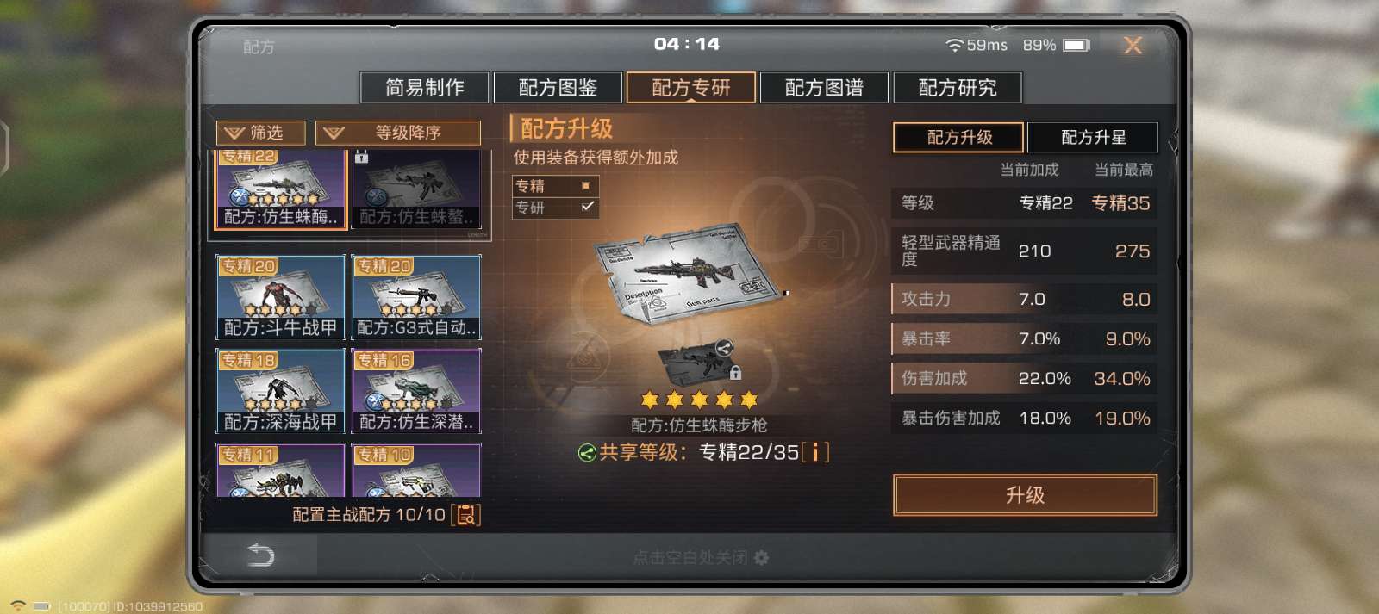Click the gear icon beside 点击空白处关闭

761,558
